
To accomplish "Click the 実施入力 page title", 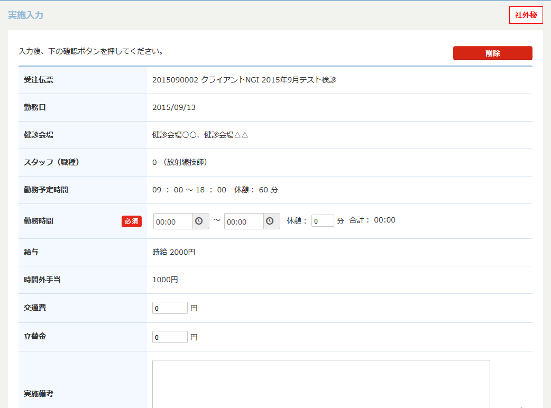I will pos(26,15).
